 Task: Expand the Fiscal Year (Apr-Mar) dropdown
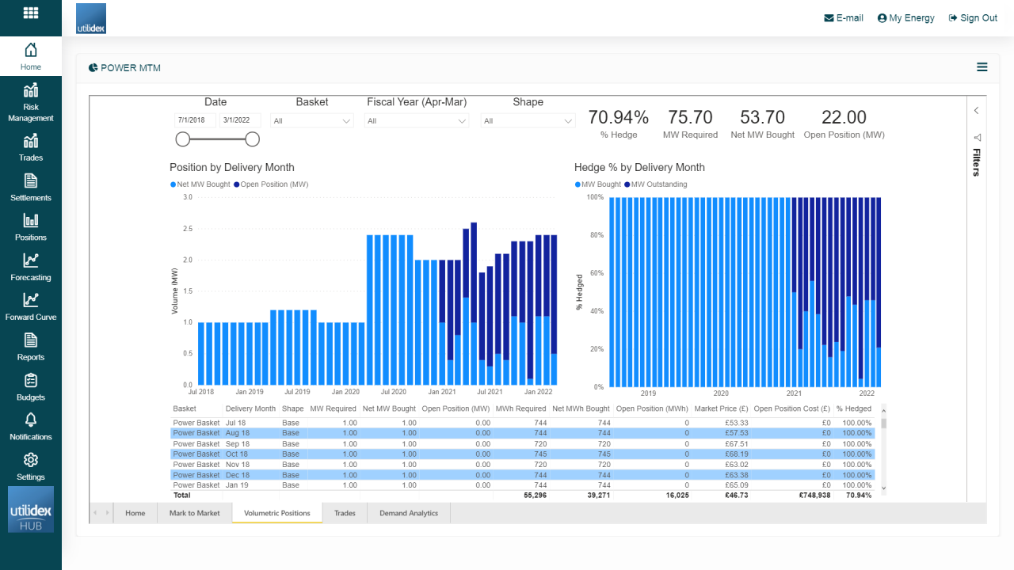click(x=416, y=120)
